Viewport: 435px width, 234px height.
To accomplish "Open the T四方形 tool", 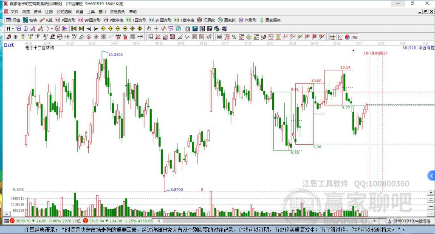I will coord(136,20).
